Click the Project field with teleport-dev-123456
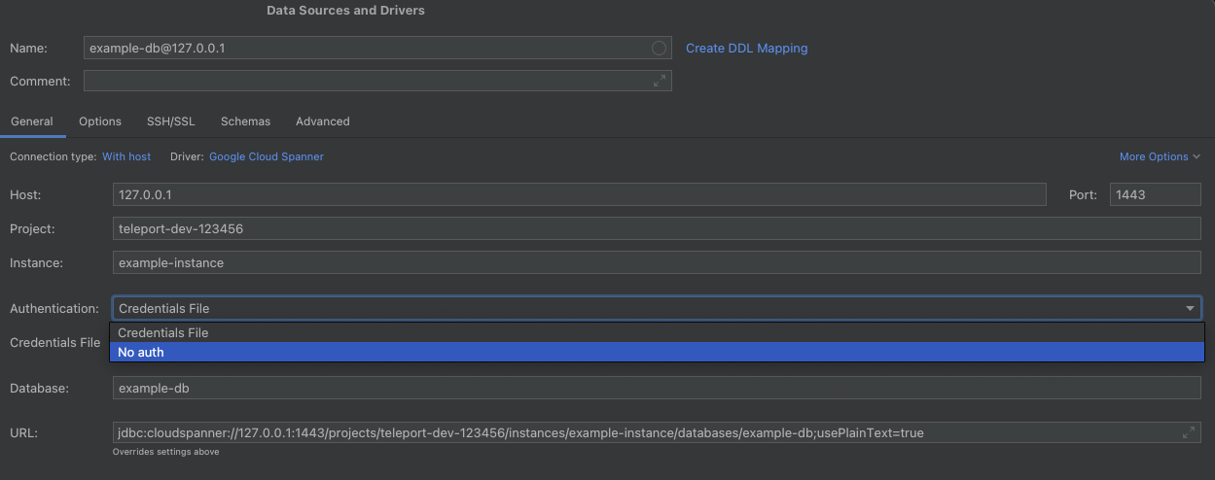 (657, 228)
